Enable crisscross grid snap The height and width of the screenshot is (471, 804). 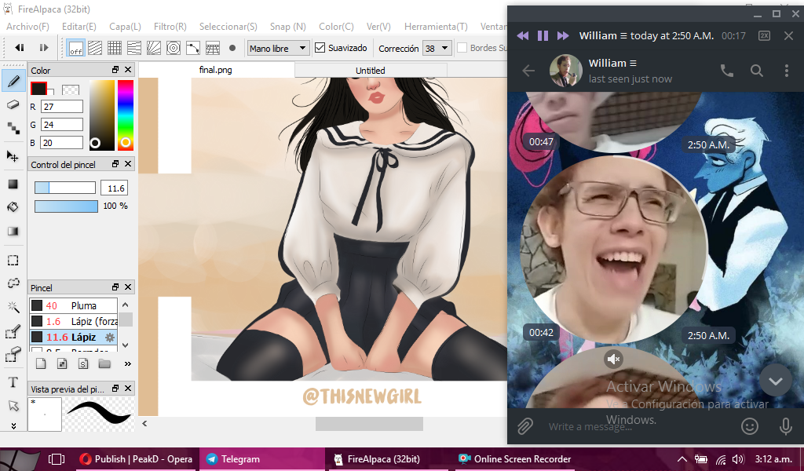[115, 48]
